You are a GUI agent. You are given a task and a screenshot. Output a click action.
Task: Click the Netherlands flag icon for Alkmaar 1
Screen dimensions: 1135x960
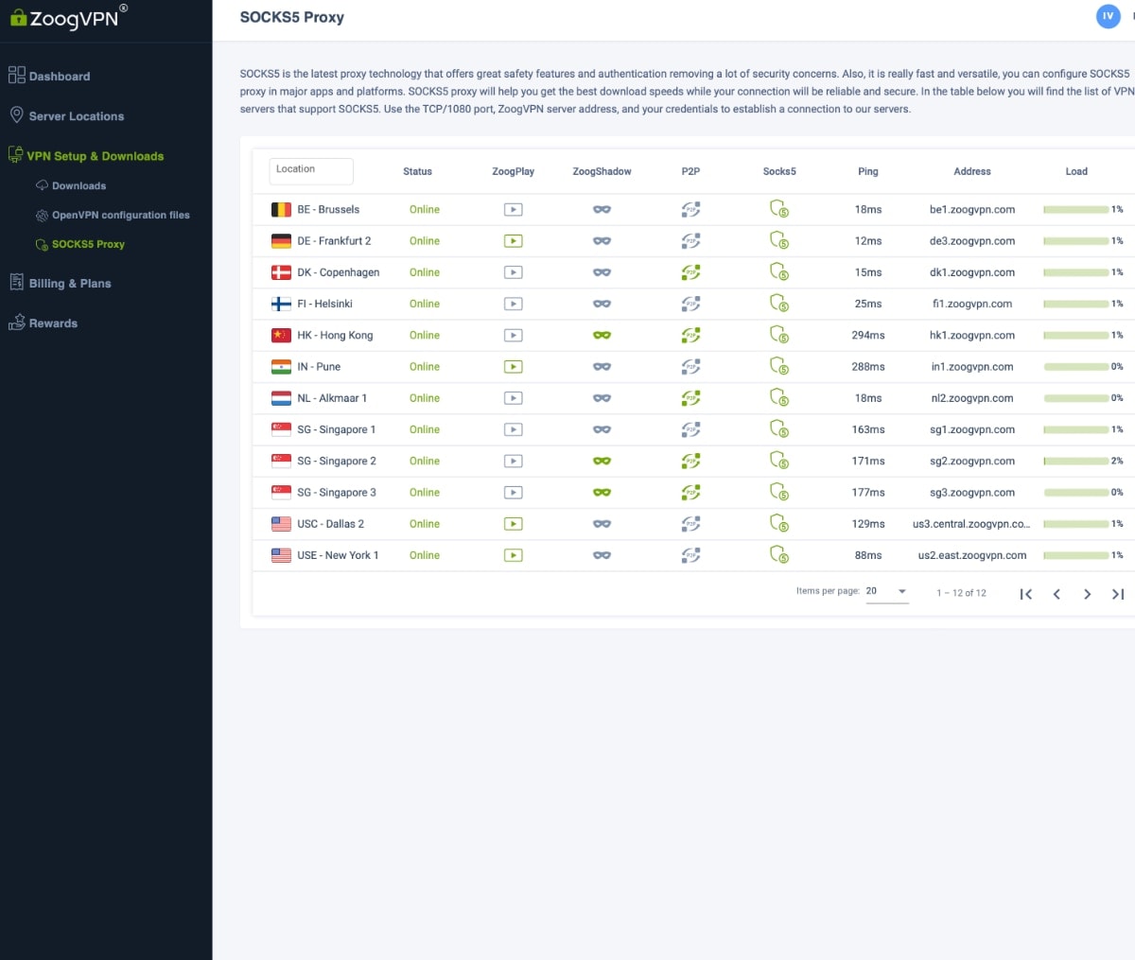pyautogui.click(x=281, y=398)
